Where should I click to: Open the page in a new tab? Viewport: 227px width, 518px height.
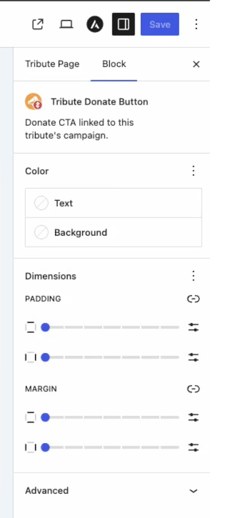37,24
